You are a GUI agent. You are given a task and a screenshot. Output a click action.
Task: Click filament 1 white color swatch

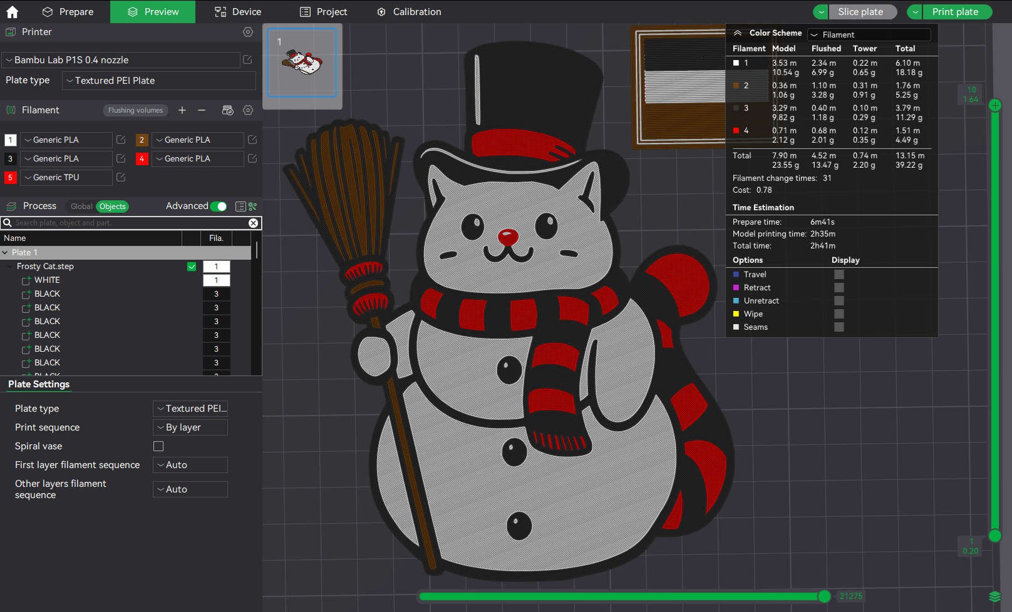click(10, 140)
